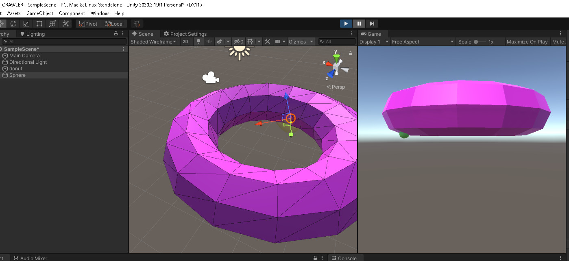Select the Rect Transform tool
Screen dimensions: 569x261
(39, 24)
